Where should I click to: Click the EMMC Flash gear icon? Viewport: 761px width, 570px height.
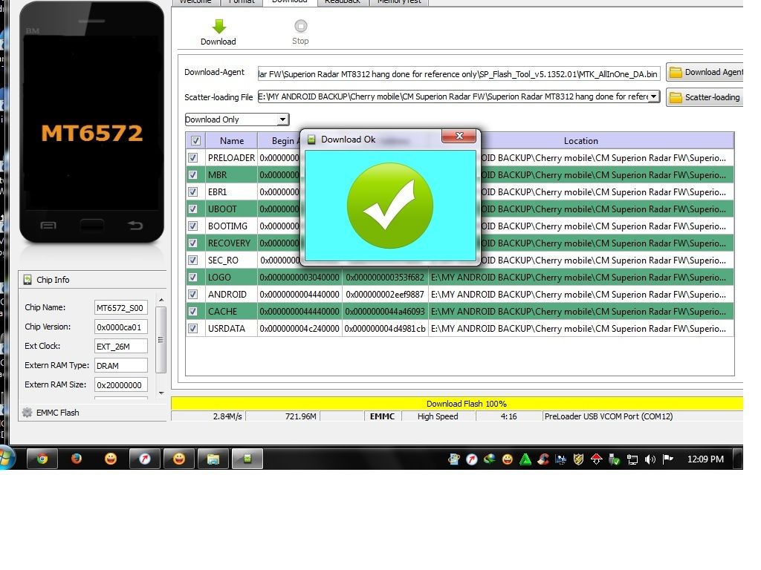pyautogui.click(x=27, y=413)
